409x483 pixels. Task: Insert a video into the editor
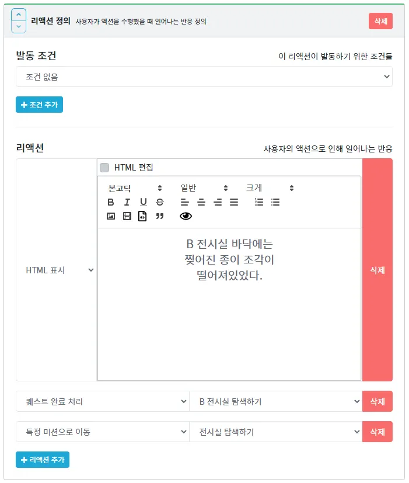point(127,216)
